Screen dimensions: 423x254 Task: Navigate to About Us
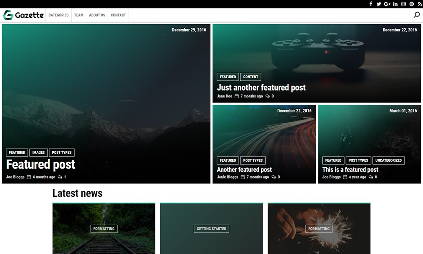point(97,15)
